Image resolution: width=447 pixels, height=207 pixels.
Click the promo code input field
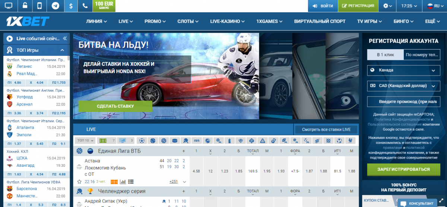click(x=403, y=102)
